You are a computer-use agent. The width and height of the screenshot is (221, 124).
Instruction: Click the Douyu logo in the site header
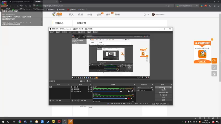pos(57,14)
